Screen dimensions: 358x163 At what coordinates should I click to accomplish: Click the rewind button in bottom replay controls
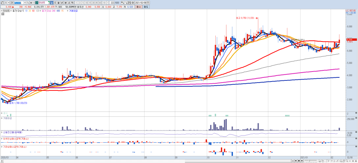click(296, 161)
